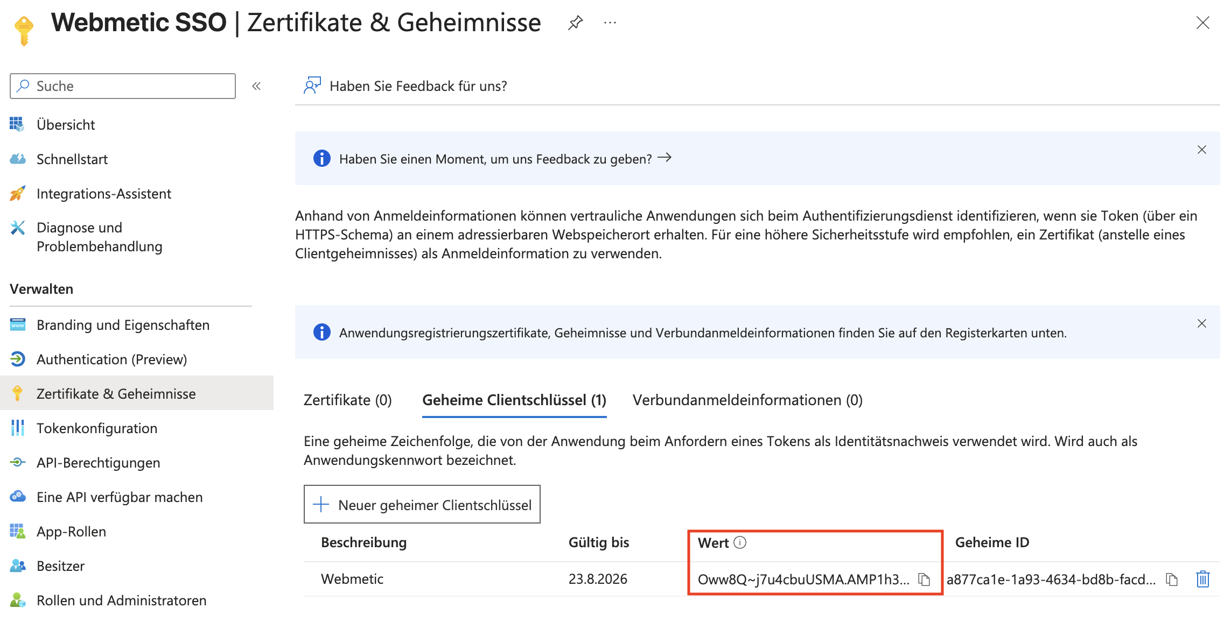Open the Integrations-Assistent rocket item
This screenshot has height=622, width=1231.
[103, 194]
